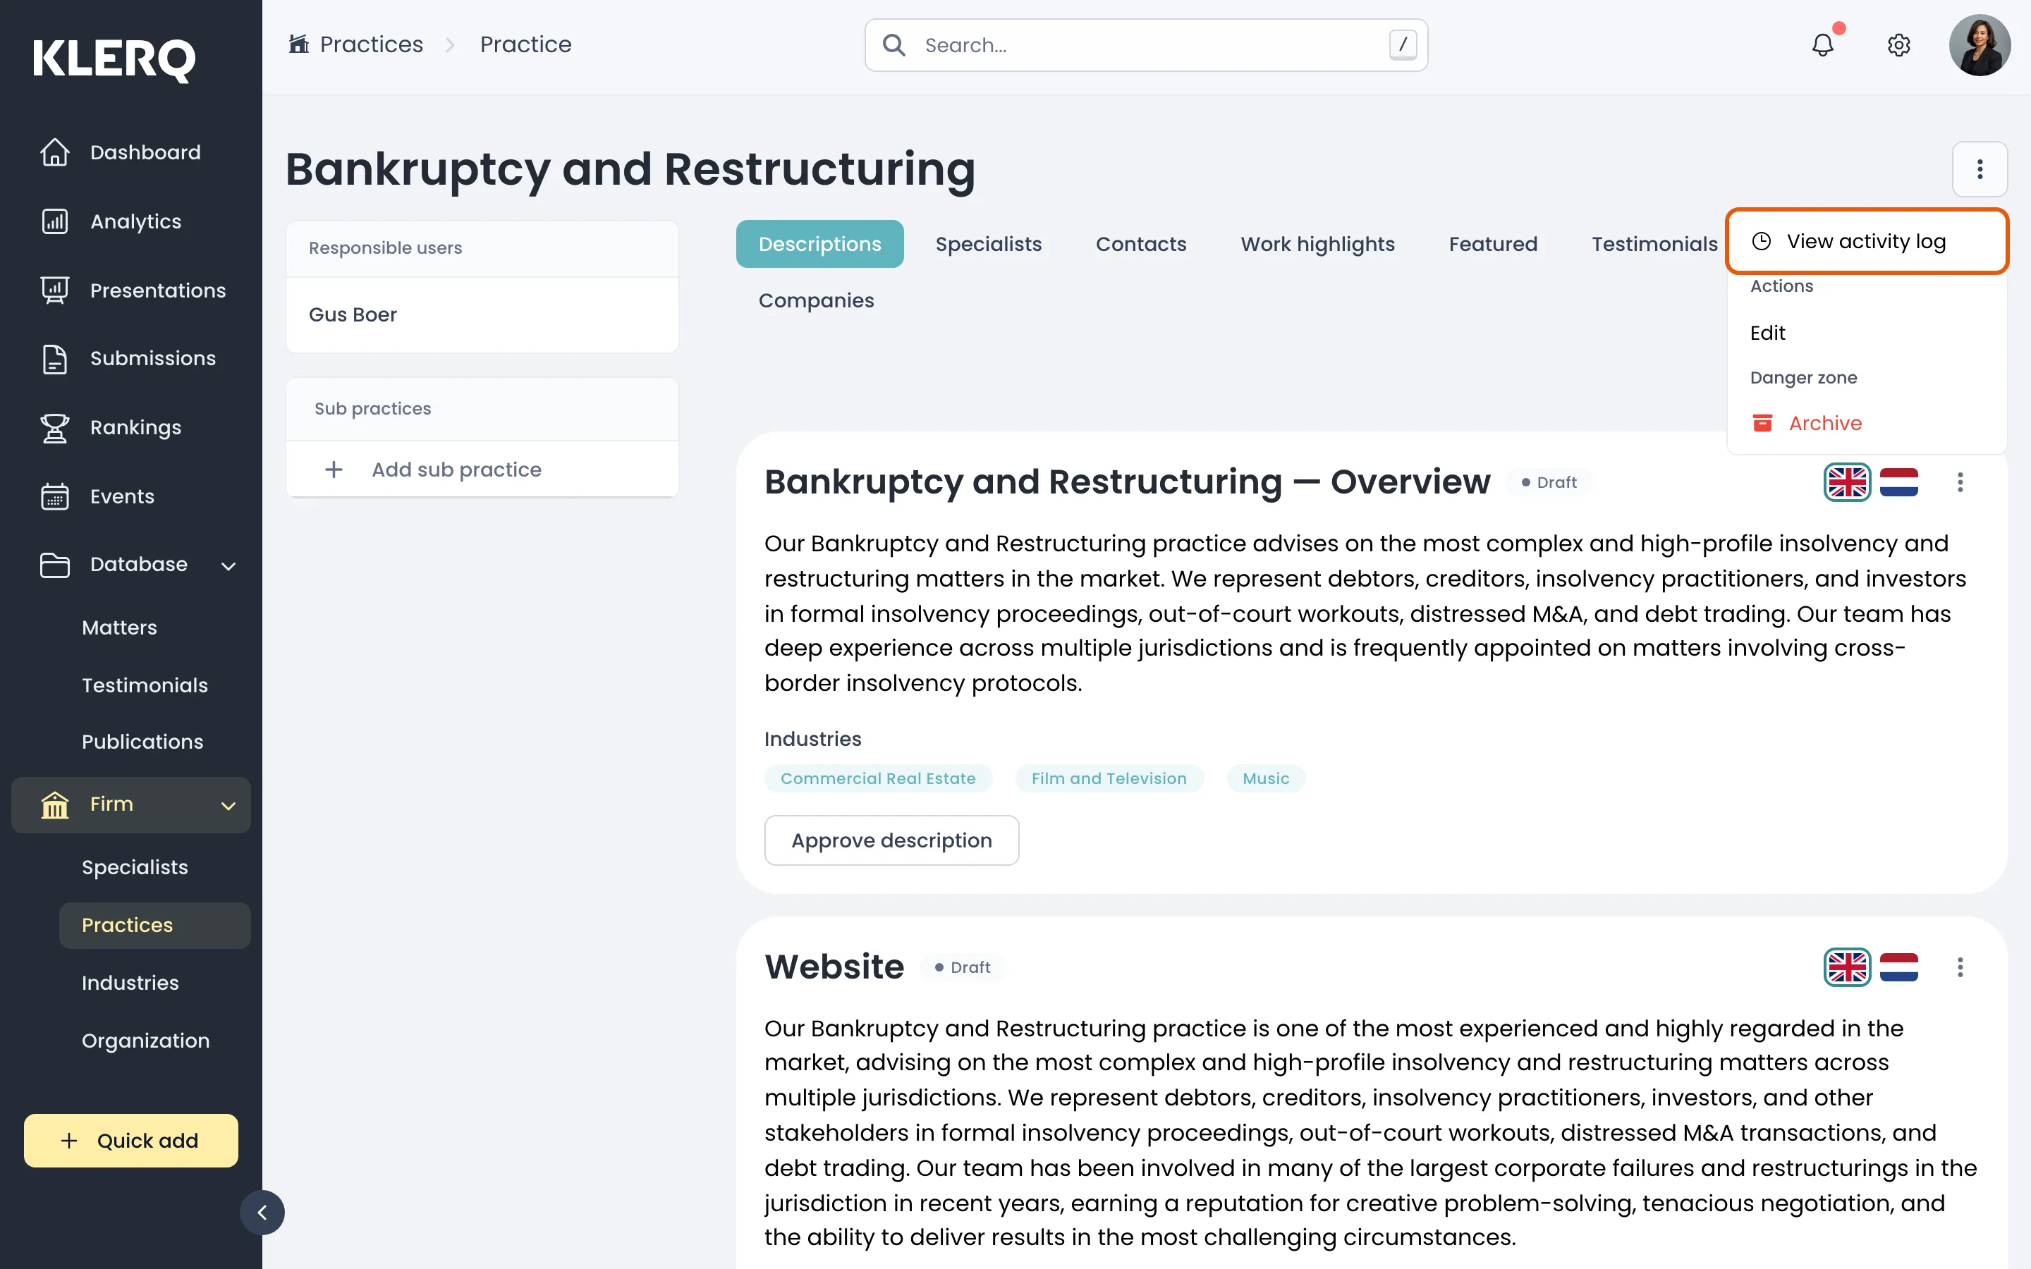Image resolution: width=2031 pixels, height=1269 pixels.
Task: Click the plus icon for sub practice
Action: pyautogui.click(x=334, y=469)
